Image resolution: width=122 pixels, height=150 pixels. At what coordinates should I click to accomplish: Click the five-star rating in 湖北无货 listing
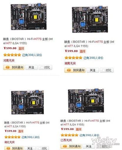tap(12, 137)
